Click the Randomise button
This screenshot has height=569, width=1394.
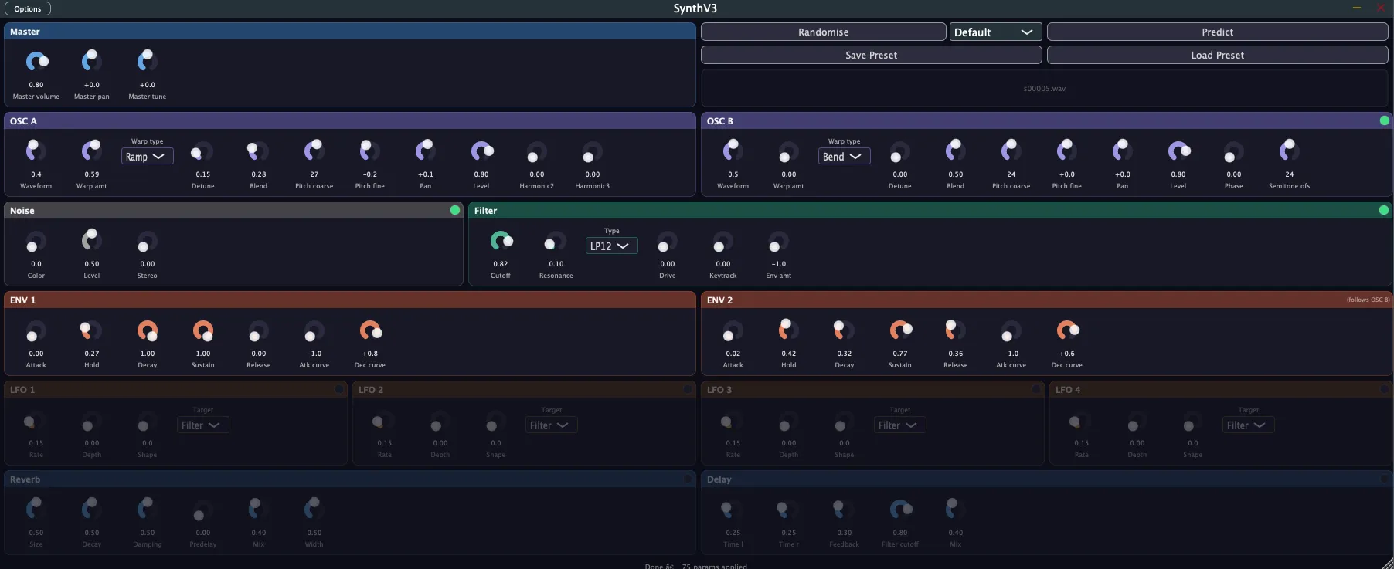[823, 32]
